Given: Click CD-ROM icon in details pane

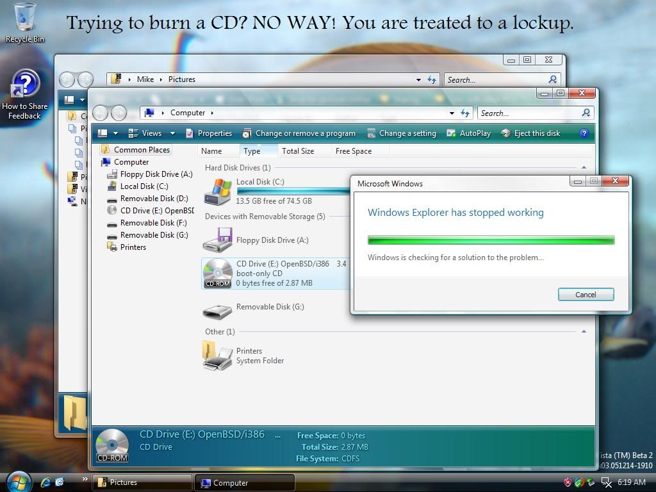Looking at the screenshot, I should [112, 446].
